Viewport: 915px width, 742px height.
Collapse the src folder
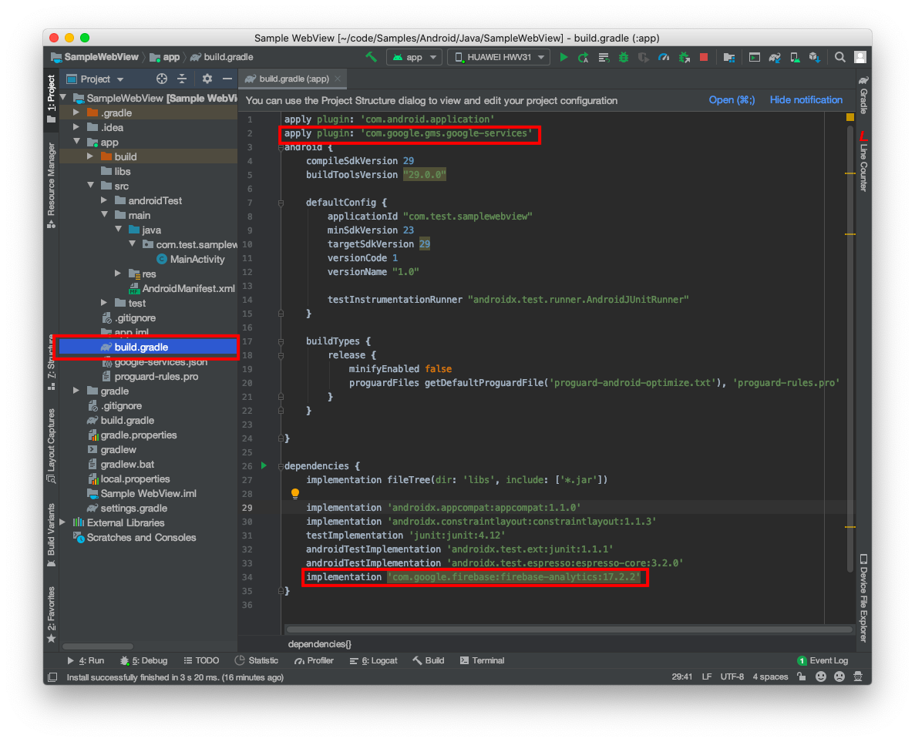click(x=90, y=186)
